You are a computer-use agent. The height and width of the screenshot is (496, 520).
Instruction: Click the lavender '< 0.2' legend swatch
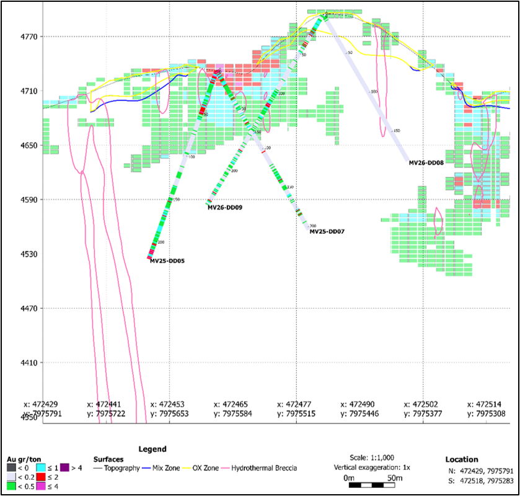tap(12, 477)
